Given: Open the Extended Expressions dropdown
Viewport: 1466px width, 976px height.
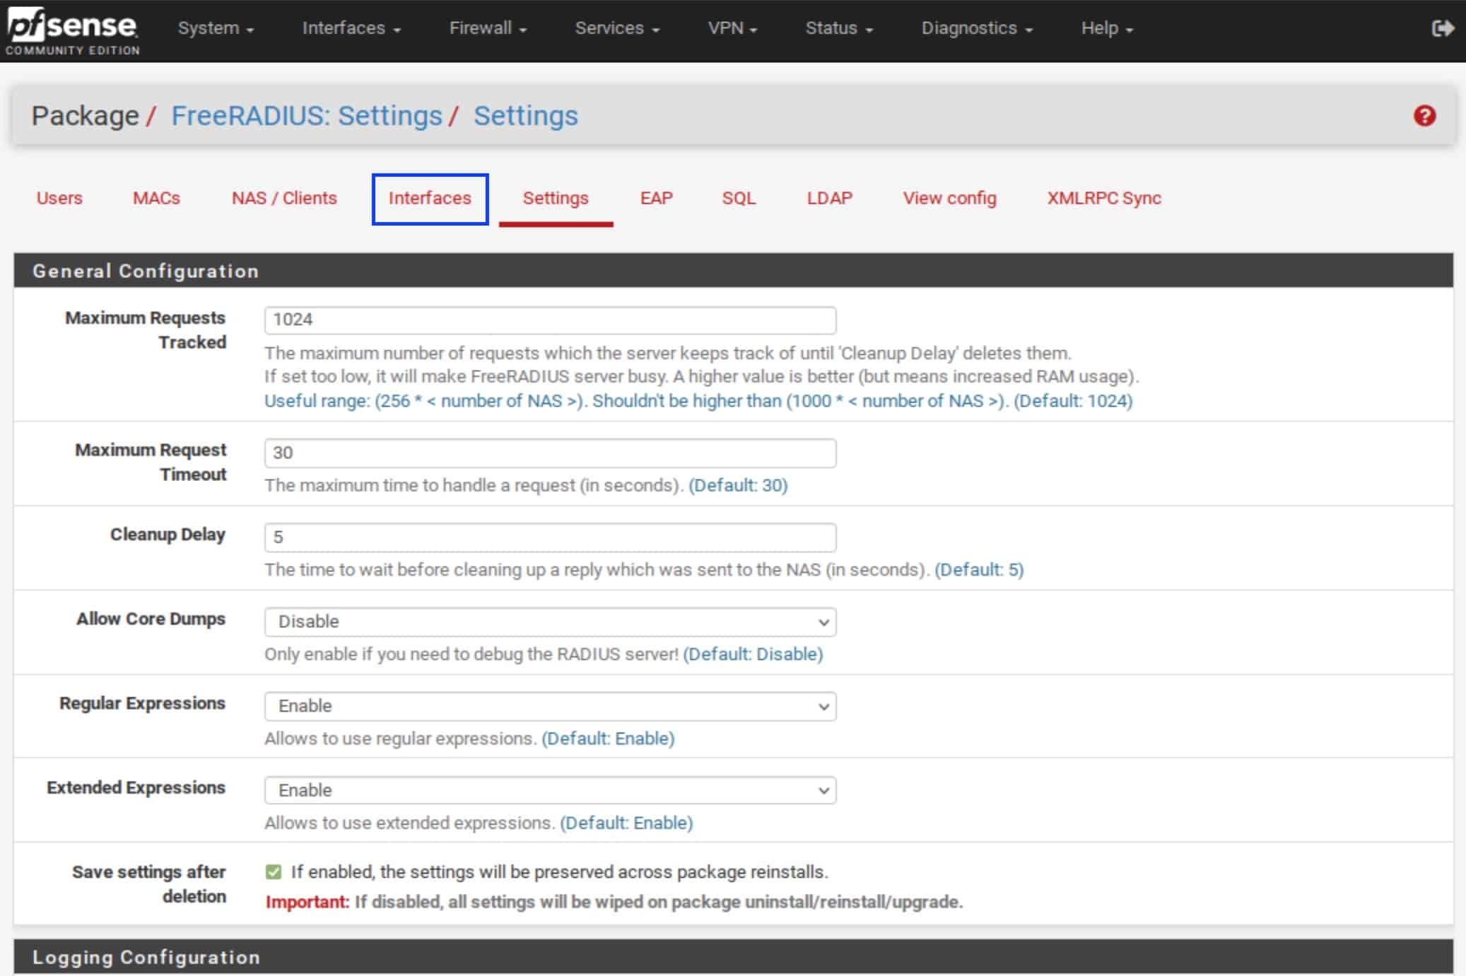Looking at the screenshot, I should pyautogui.click(x=550, y=790).
